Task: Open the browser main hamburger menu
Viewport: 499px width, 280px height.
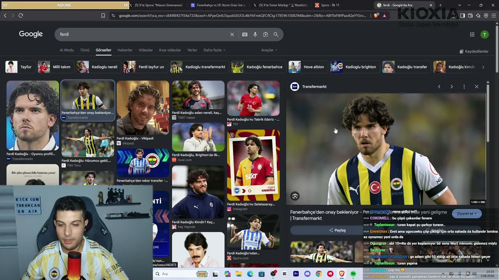Action: (494, 16)
